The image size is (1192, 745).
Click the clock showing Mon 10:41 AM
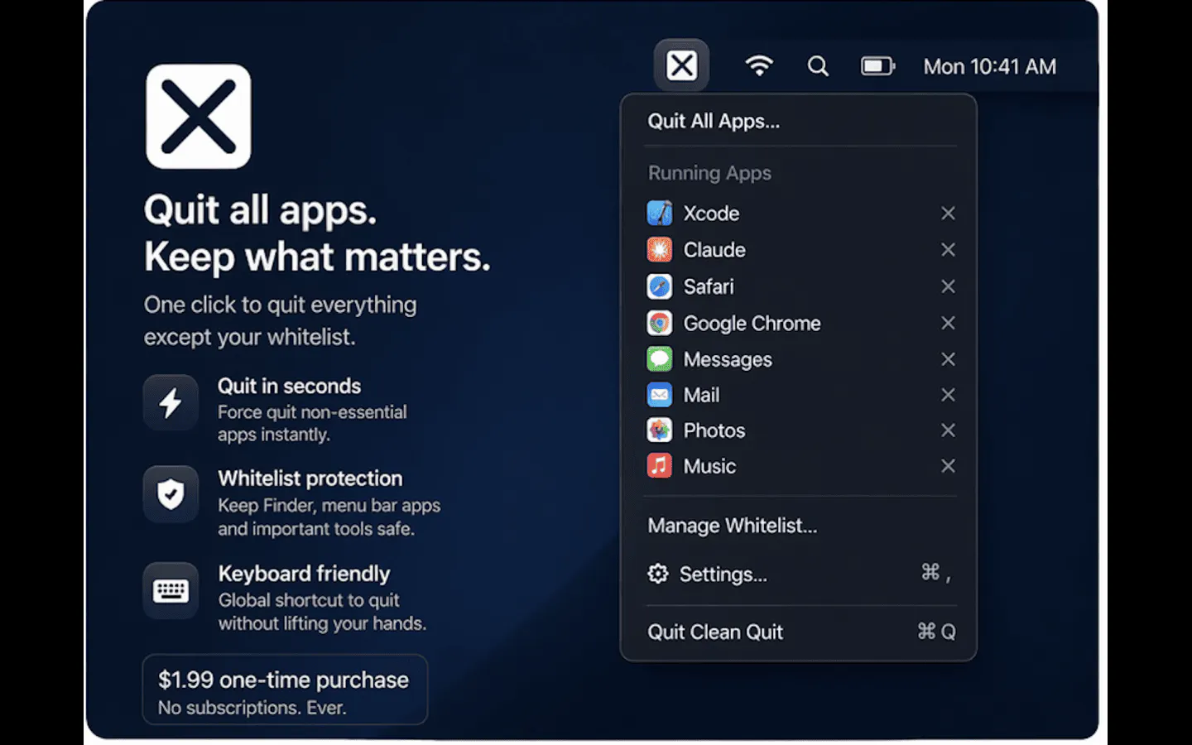click(990, 66)
